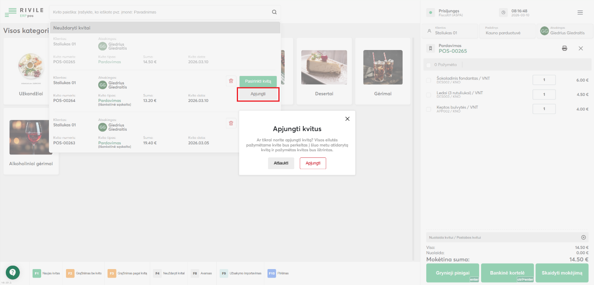Click the printer icon for receipt POS-00265
The image size is (594, 285).
[564, 48]
